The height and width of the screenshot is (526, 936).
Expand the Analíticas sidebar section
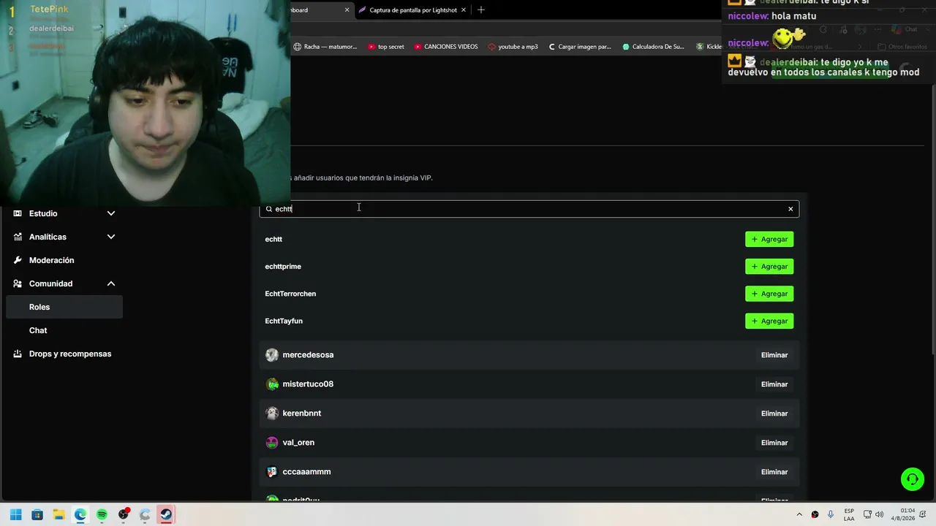click(x=111, y=237)
